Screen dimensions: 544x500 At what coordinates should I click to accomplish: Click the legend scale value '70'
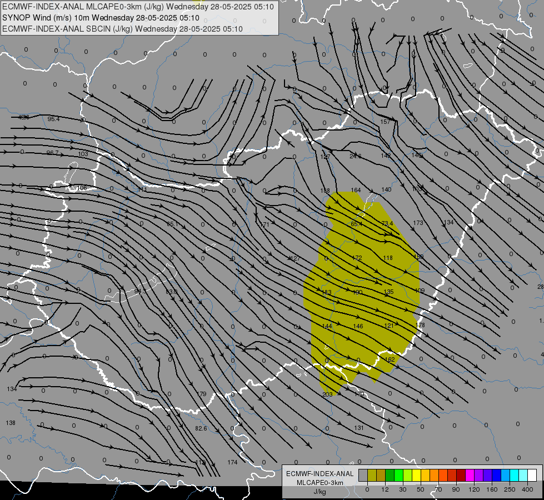click(438, 489)
